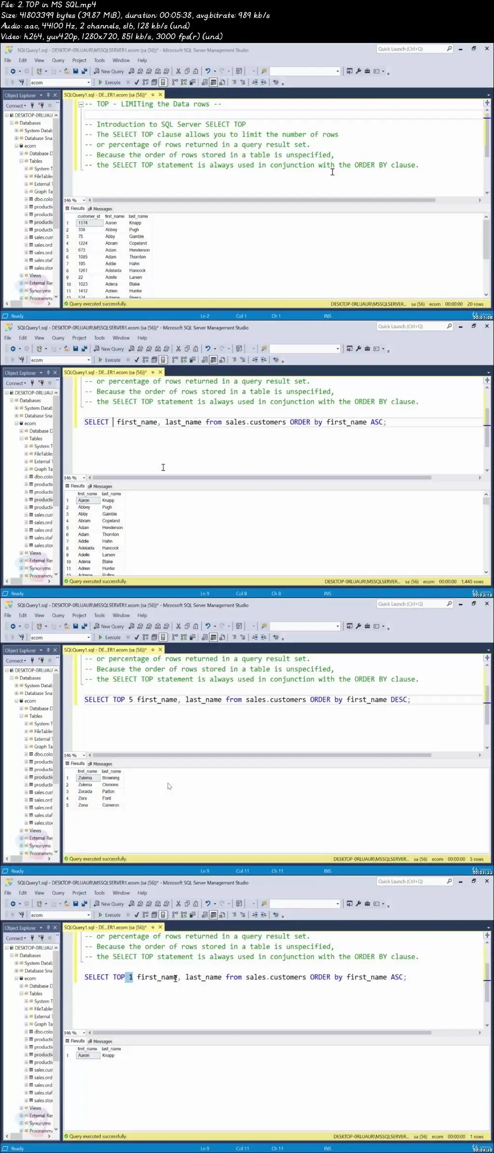Click Save All in the top frame's toolbar

(x=84, y=71)
